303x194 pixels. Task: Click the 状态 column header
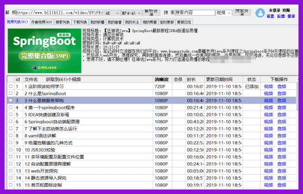click(x=251, y=79)
